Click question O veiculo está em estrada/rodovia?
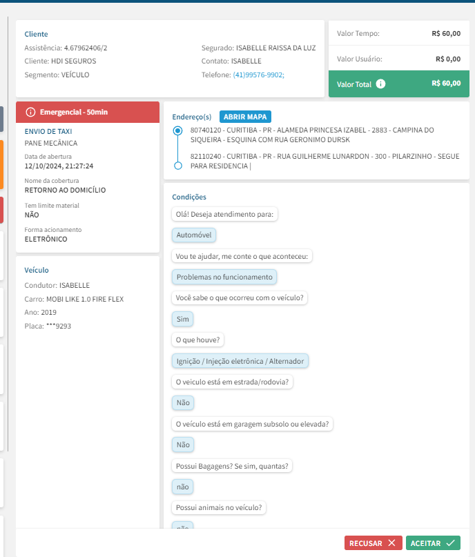Screen dimensions: 475x557 (232, 382)
